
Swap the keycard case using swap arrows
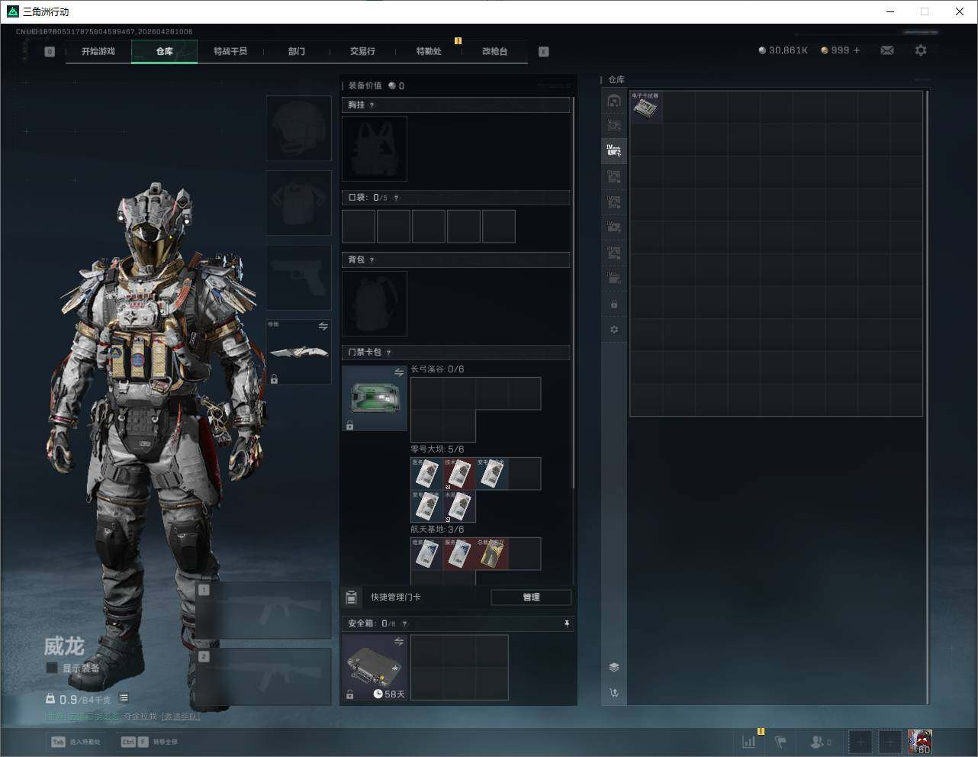point(399,372)
